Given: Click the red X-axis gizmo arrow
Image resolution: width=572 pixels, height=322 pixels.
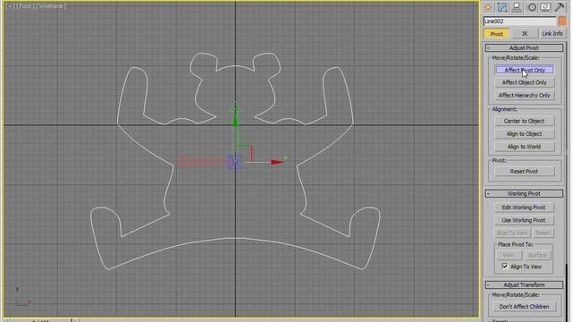Looking at the screenshot, I should tap(277, 162).
